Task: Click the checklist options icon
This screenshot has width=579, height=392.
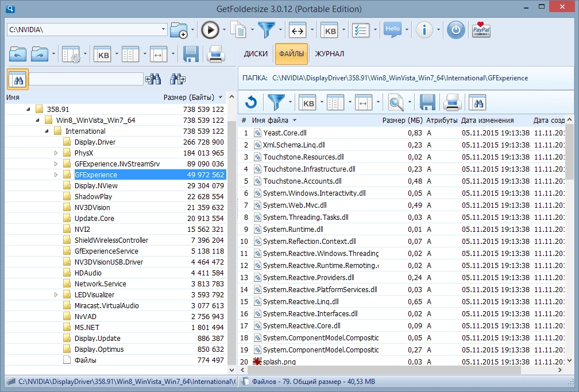Action: click(x=361, y=30)
